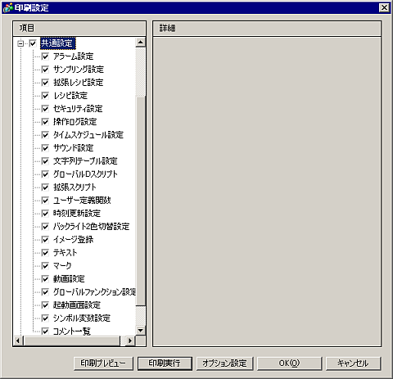The height and width of the screenshot is (379, 393).
Task: Click the horizontal scroll right arrow
Action: coord(130,341)
